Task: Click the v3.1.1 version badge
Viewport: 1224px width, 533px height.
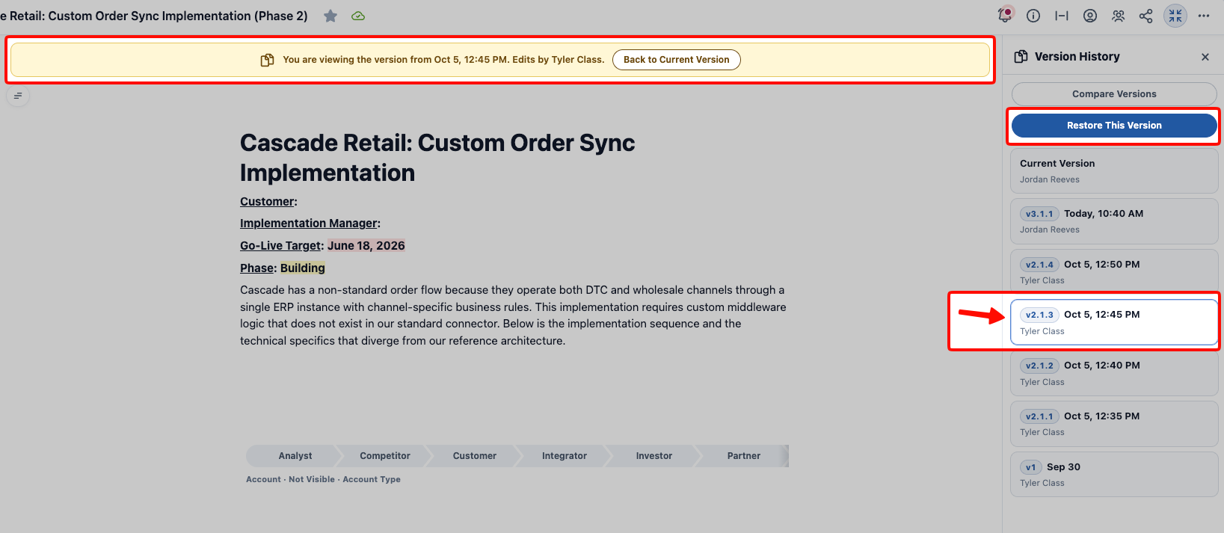Action: click(1039, 214)
